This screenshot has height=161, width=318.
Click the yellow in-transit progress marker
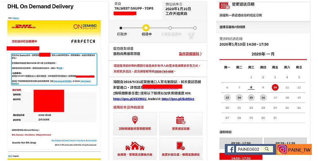(x=146, y=28)
